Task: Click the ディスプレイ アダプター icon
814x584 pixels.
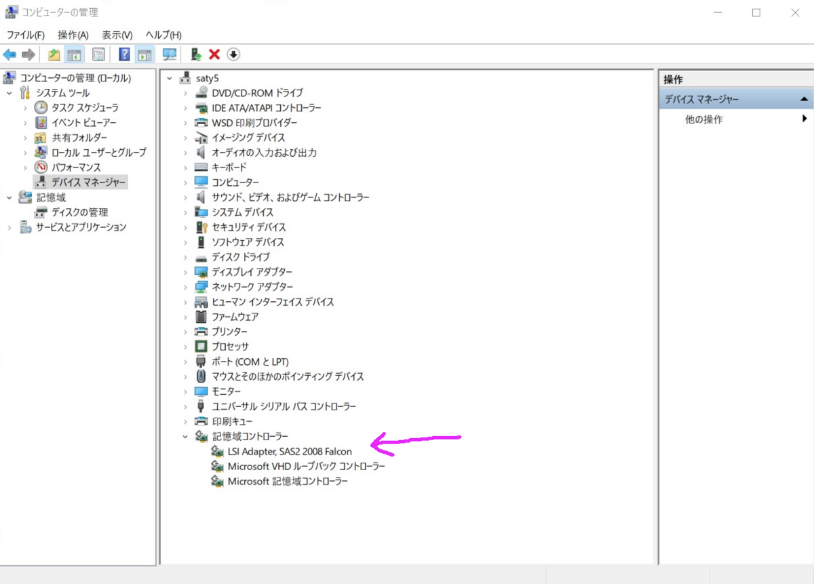Action: point(201,272)
